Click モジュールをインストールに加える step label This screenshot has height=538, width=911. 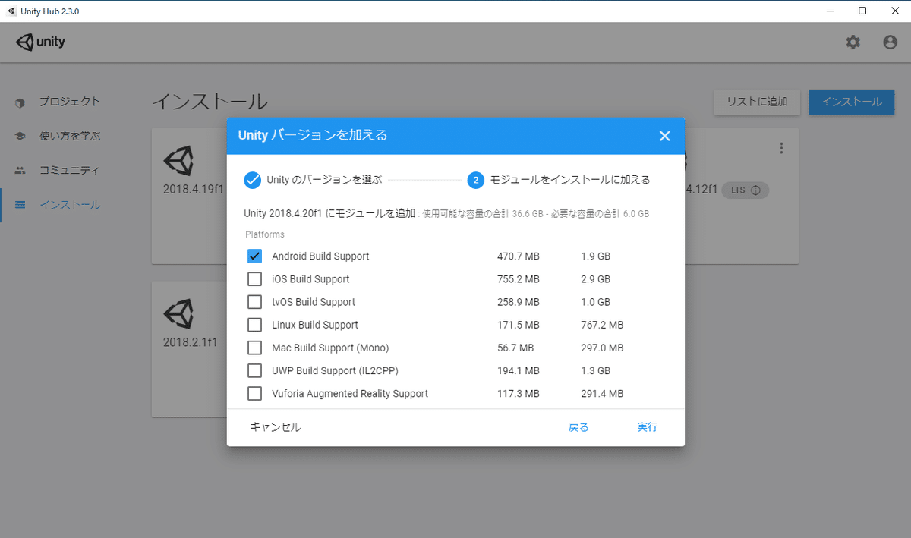click(570, 180)
